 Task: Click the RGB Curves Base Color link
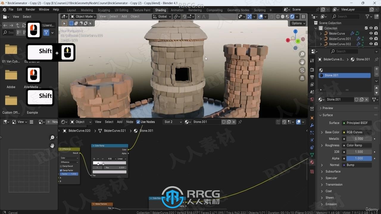click(357, 132)
